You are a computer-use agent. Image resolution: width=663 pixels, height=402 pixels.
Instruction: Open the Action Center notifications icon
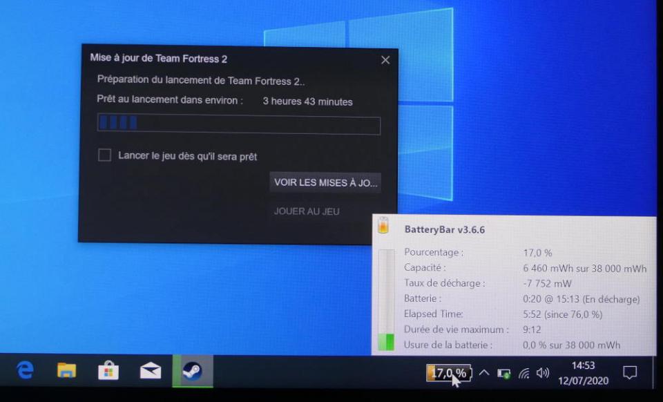tap(630, 372)
